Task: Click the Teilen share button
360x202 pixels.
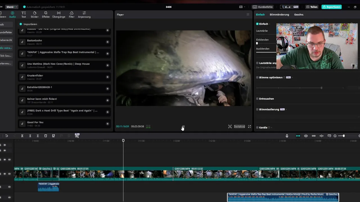Action: [x=312, y=7]
